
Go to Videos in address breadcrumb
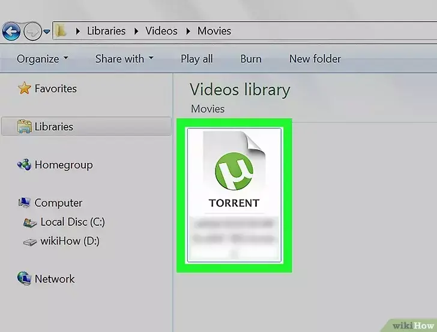coord(161,31)
